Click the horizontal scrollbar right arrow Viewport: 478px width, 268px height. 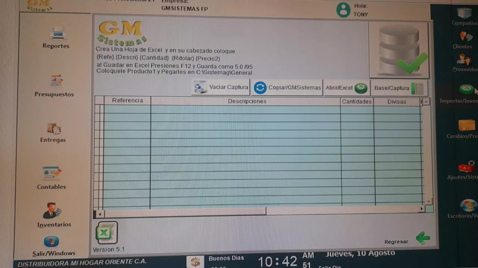(x=422, y=209)
